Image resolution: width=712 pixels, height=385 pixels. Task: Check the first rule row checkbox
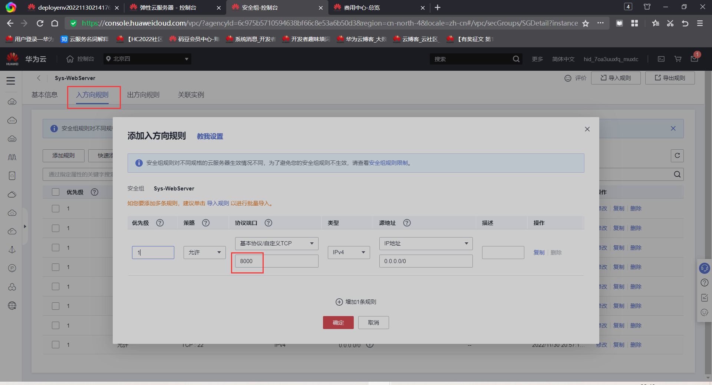coord(56,209)
